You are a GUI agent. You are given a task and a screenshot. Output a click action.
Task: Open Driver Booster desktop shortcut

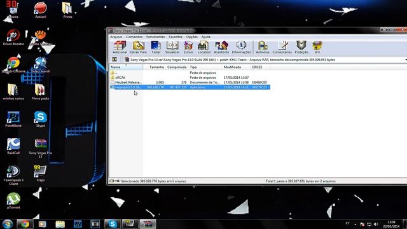pyautogui.click(x=13, y=38)
